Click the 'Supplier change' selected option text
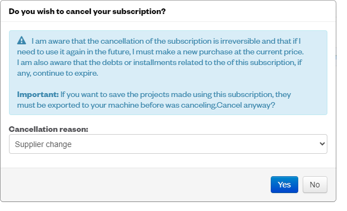This screenshot has width=347, height=211. click(43, 144)
